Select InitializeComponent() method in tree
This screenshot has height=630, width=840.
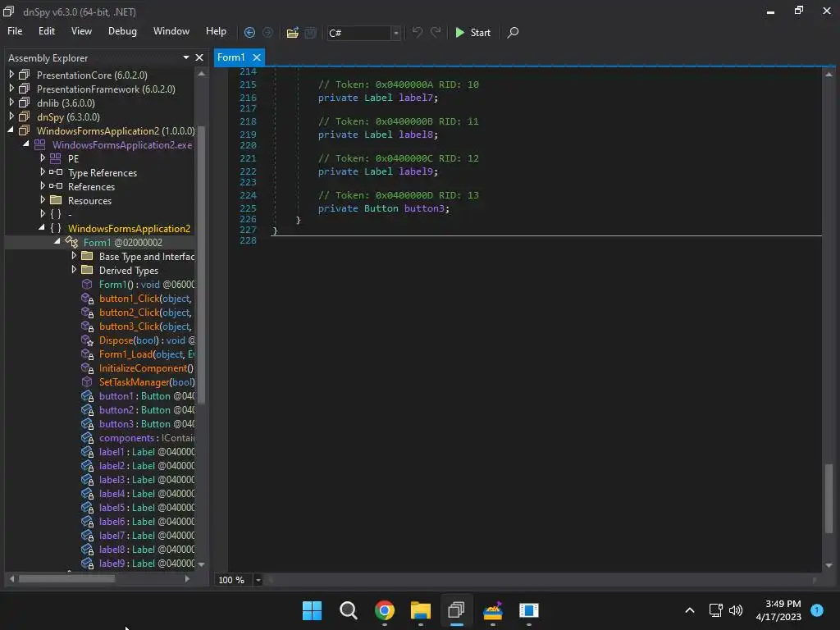click(146, 368)
